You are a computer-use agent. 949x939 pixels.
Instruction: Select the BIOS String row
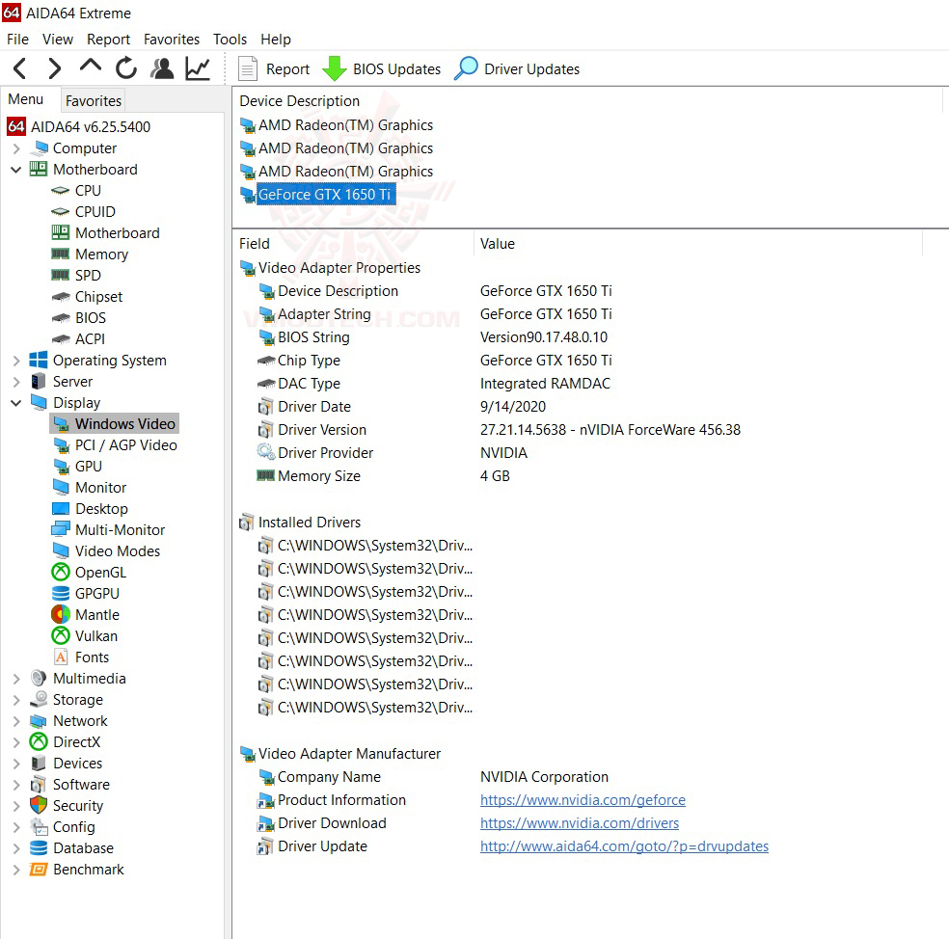tap(432, 337)
